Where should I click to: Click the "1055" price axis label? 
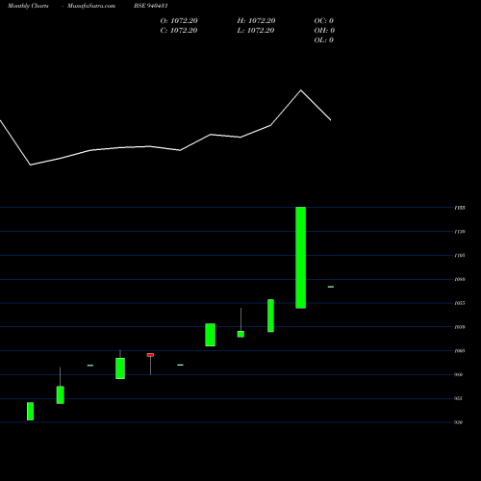[460, 303]
